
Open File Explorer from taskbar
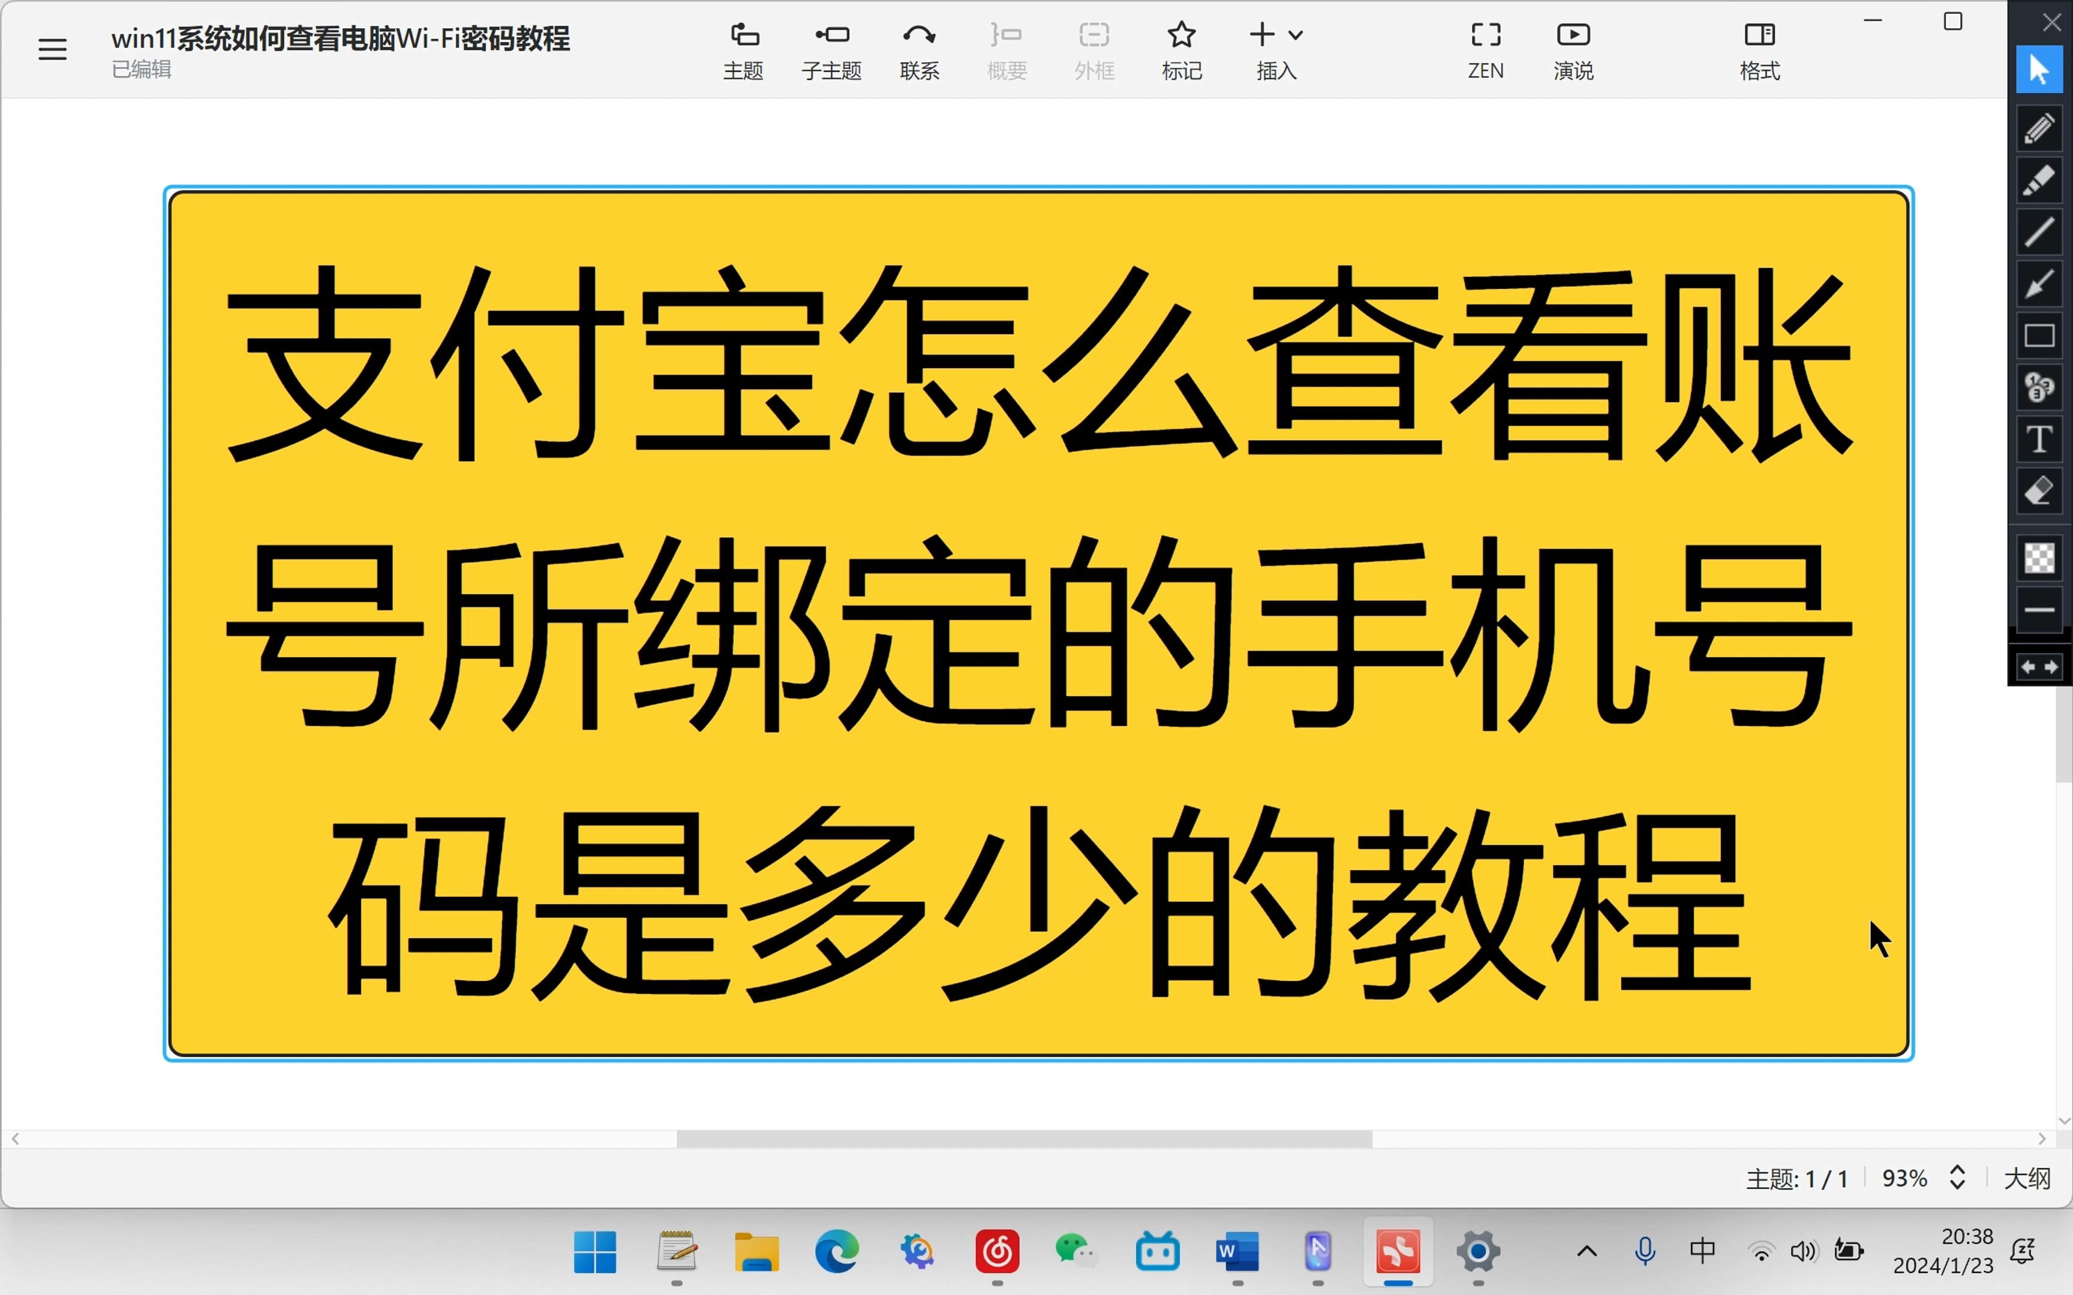[x=756, y=1252]
